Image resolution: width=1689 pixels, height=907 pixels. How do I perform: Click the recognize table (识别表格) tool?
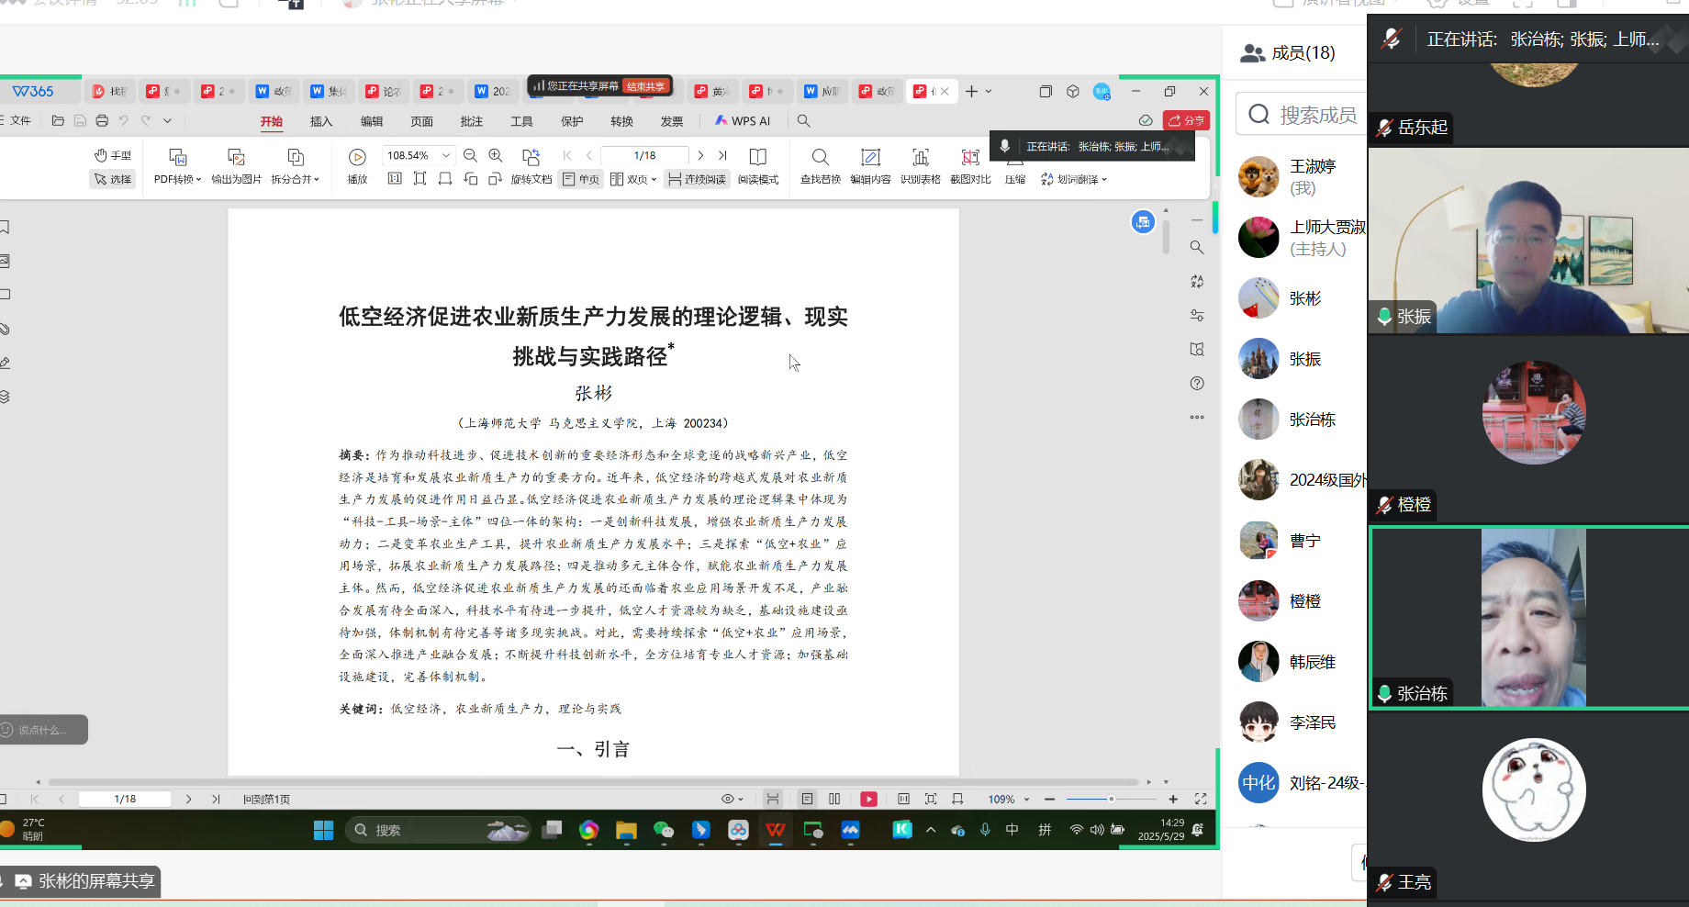[920, 158]
